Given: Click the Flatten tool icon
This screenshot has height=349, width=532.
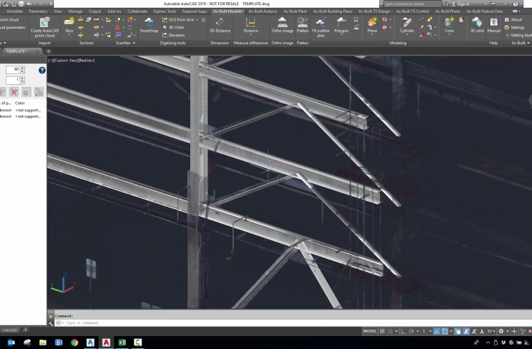Looking at the screenshot, I should tap(302, 24).
